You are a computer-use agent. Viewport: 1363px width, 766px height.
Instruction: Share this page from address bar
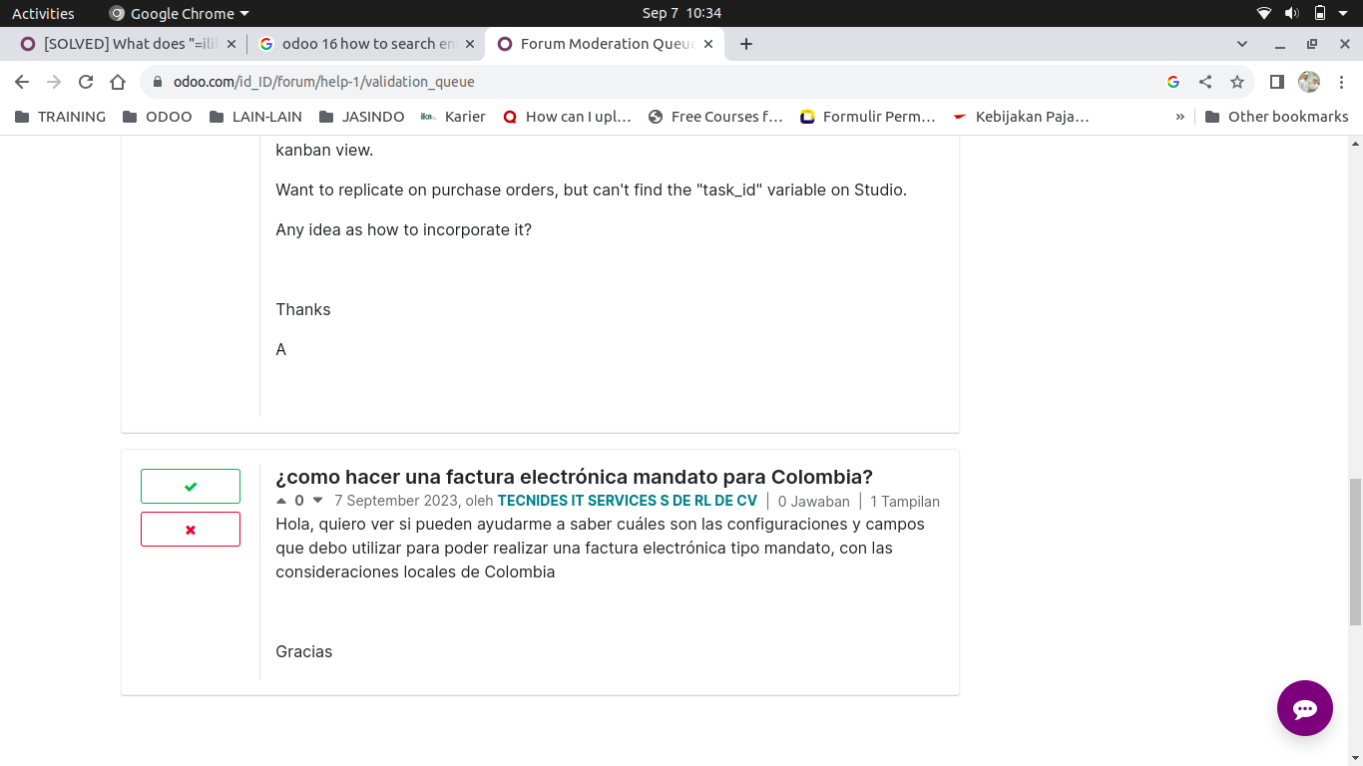tap(1205, 82)
